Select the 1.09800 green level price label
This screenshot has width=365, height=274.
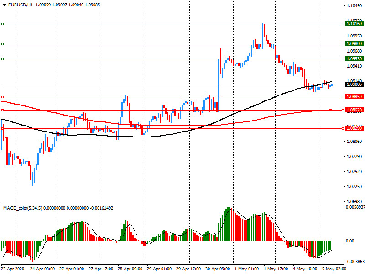(354, 44)
